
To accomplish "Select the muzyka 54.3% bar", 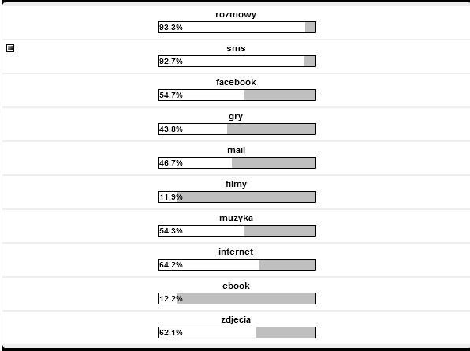I will click(237, 230).
